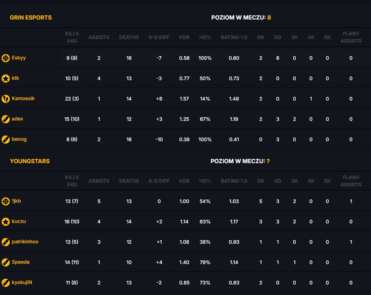The image size is (371, 295).
Task: Sort GRIN ESPORTS table by HS%
Action: (x=205, y=37)
